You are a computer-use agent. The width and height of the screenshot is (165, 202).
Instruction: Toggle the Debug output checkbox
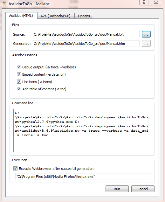pos(19,67)
